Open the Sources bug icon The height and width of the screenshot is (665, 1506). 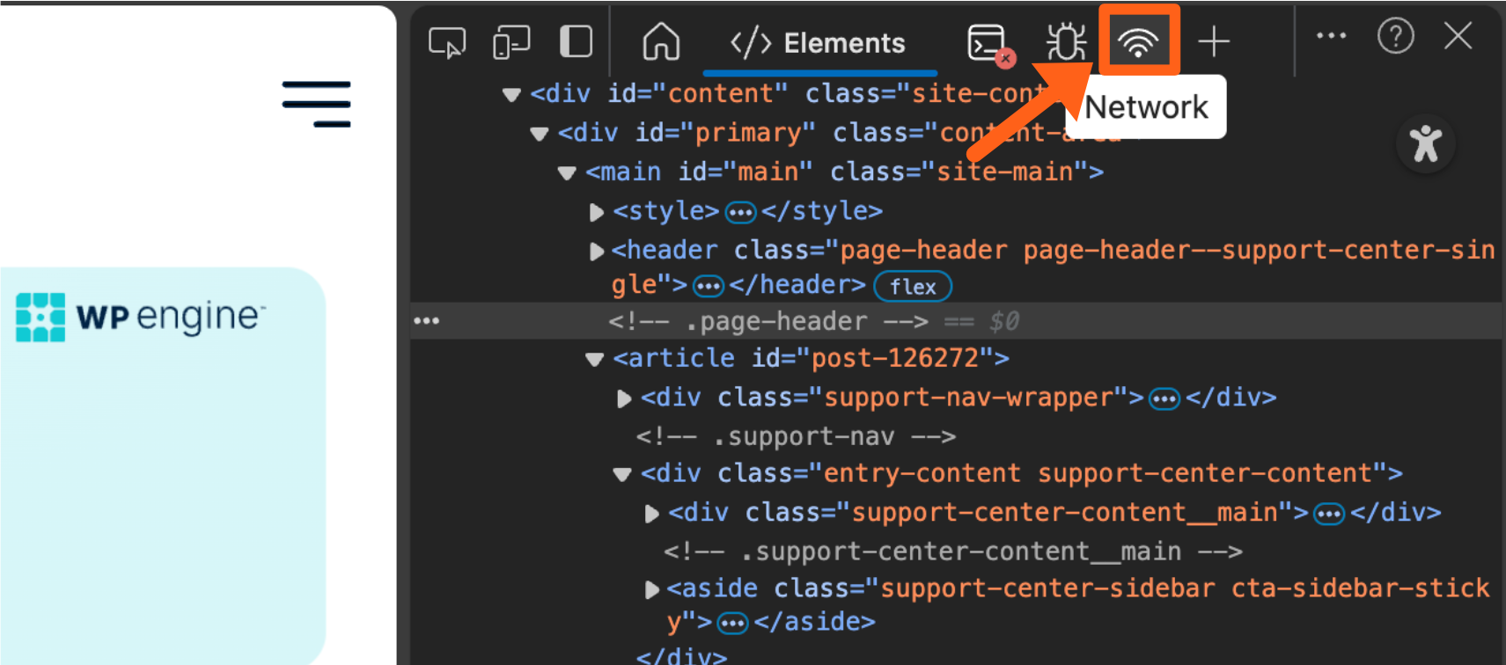click(1066, 42)
